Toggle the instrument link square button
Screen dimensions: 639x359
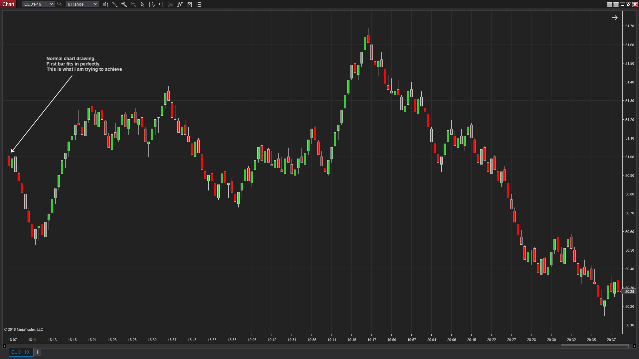point(610,4)
